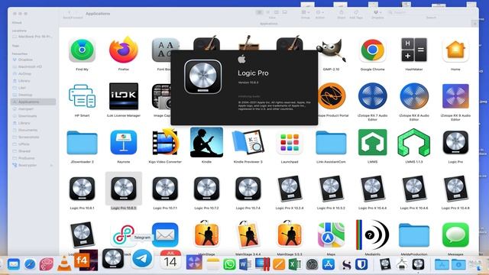Open Macintosh HD in the sidebar
This screenshot has height=275, width=489.
click(30, 66)
